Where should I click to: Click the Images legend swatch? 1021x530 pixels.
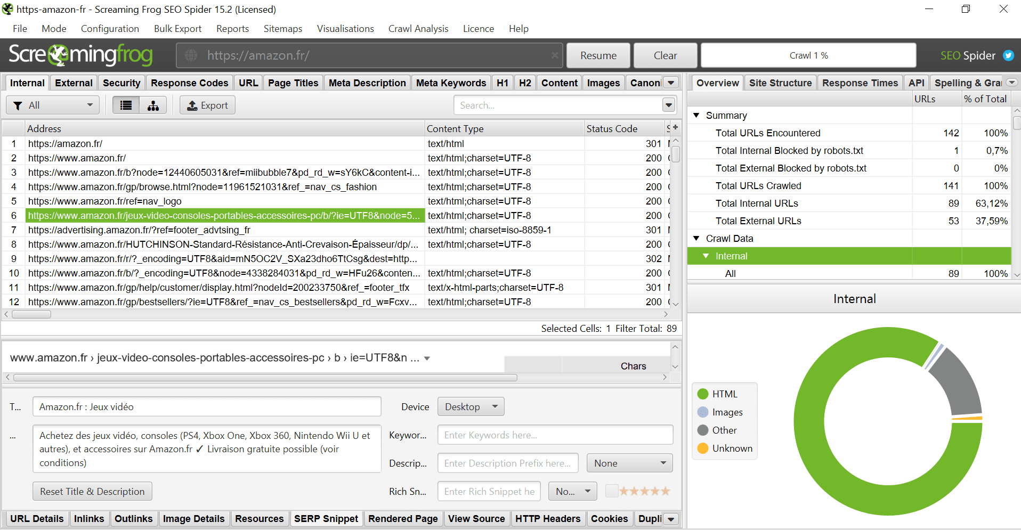pyautogui.click(x=703, y=412)
